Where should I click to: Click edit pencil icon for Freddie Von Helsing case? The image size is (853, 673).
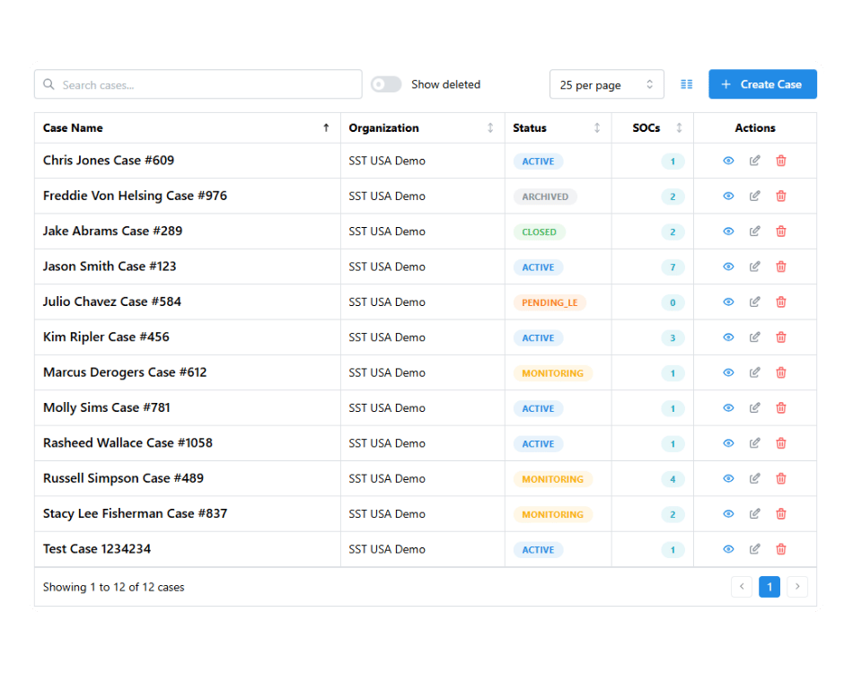[755, 196]
